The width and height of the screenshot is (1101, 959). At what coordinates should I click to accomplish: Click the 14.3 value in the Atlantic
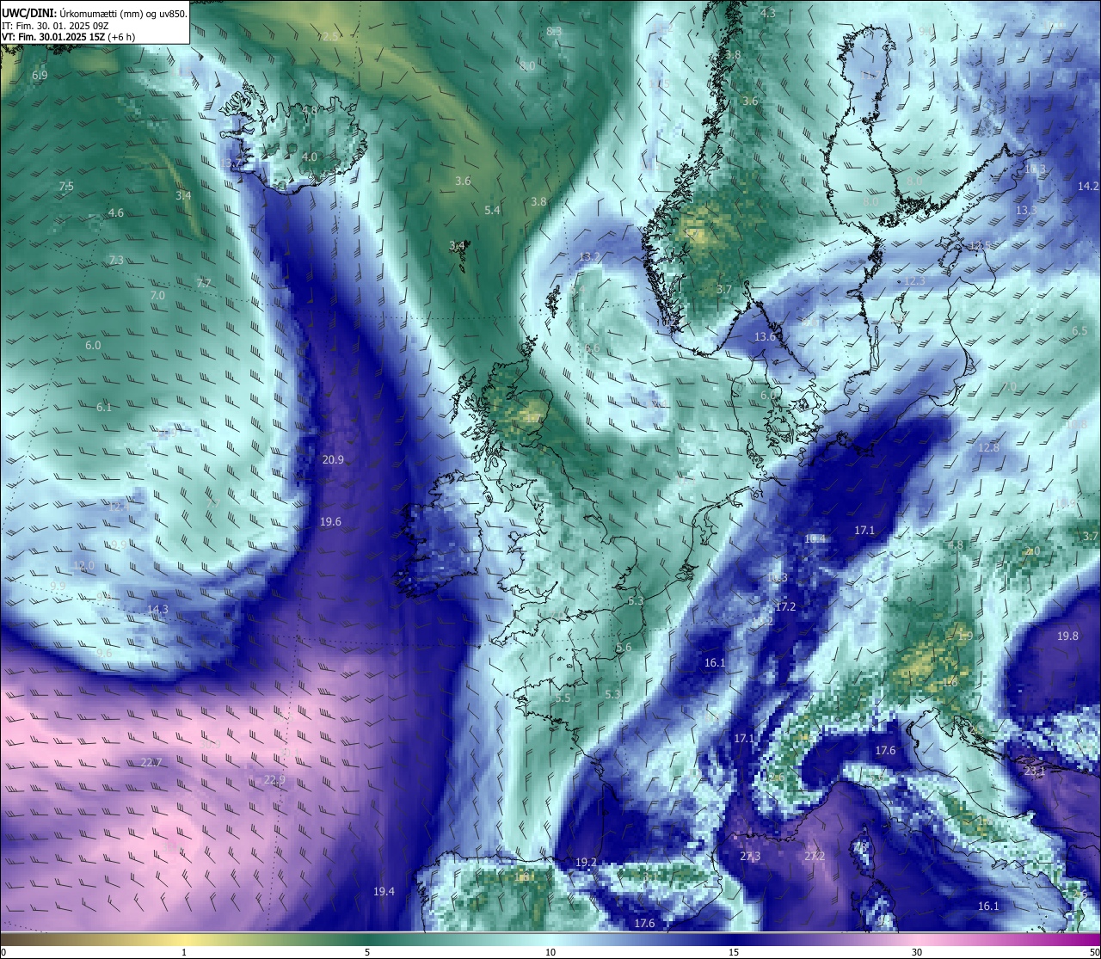pyautogui.click(x=157, y=610)
